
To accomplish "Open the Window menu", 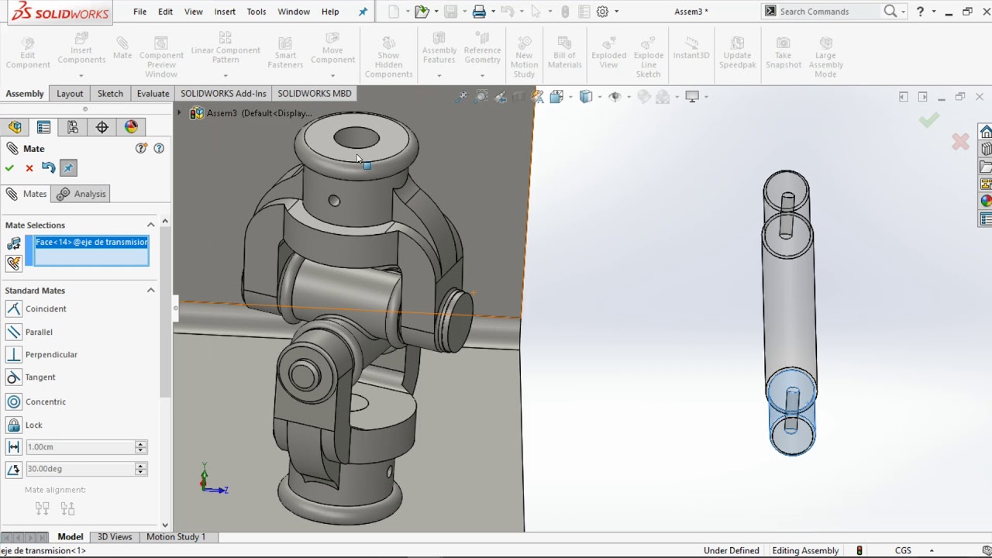I will tap(294, 12).
